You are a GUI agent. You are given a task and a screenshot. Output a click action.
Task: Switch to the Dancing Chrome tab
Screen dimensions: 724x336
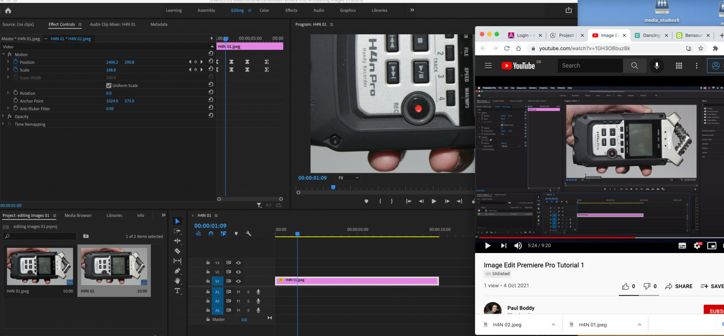[x=651, y=35]
